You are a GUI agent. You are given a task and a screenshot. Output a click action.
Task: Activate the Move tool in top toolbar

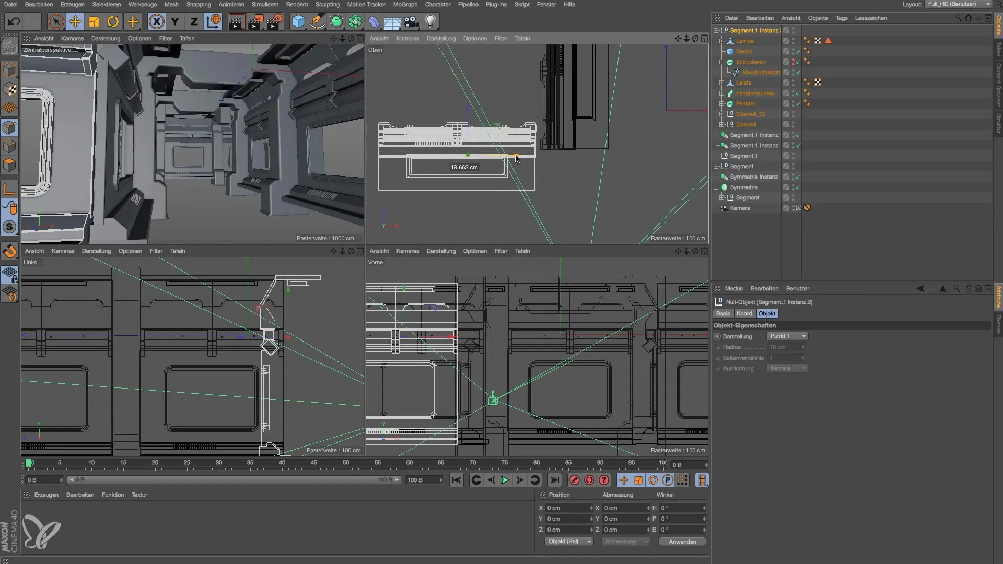point(75,21)
